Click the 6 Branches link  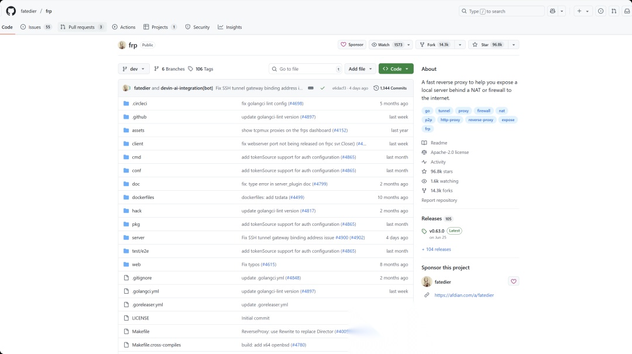tap(169, 69)
